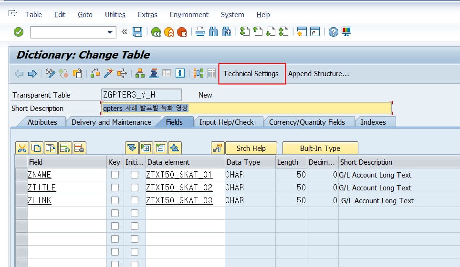The height and width of the screenshot is (267, 460).
Task: Click the Next Page icon
Action: click(x=271, y=31)
